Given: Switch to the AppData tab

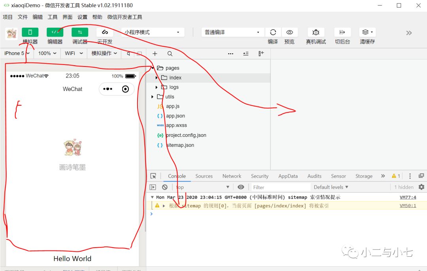Looking at the screenshot, I should (288, 176).
